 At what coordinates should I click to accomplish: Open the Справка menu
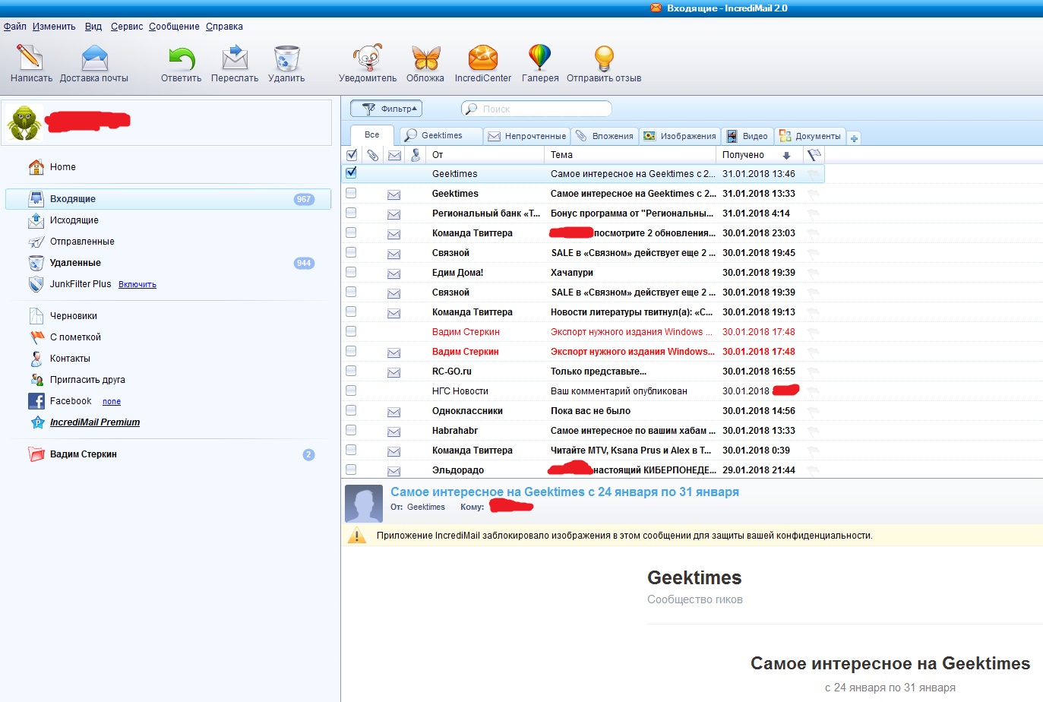(x=224, y=27)
